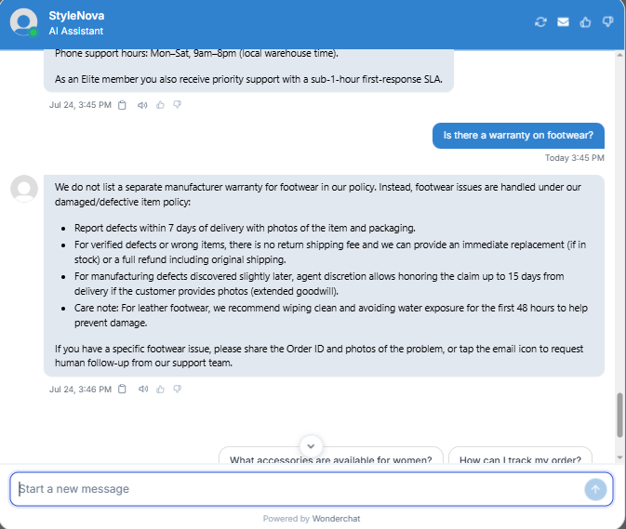Collapse suggestions with the chevron down button
Viewport: 626px width, 529px height.
311,446
